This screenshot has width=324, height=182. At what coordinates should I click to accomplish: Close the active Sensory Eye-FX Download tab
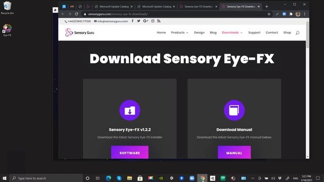click(259, 7)
